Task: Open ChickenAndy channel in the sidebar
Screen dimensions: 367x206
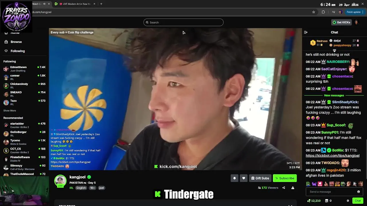Action: pos(24,86)
